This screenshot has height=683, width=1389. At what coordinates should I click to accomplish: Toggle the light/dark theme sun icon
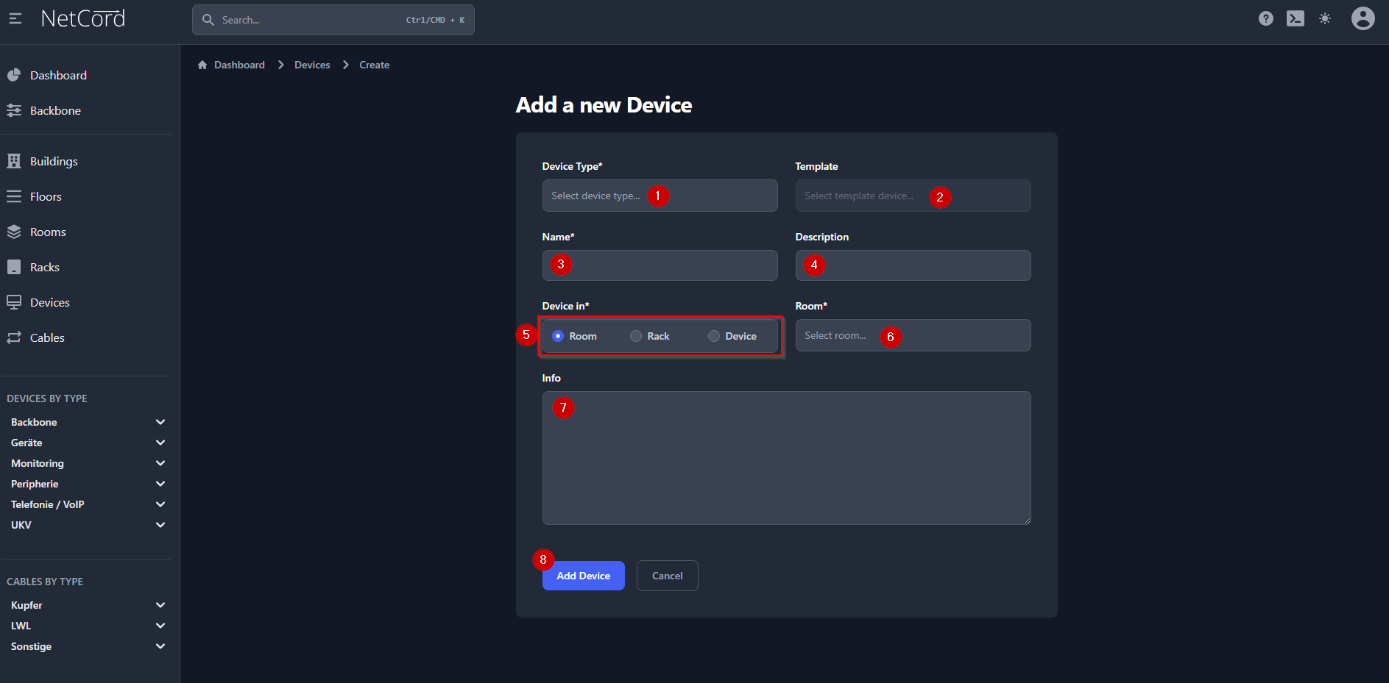(1324, 18)
